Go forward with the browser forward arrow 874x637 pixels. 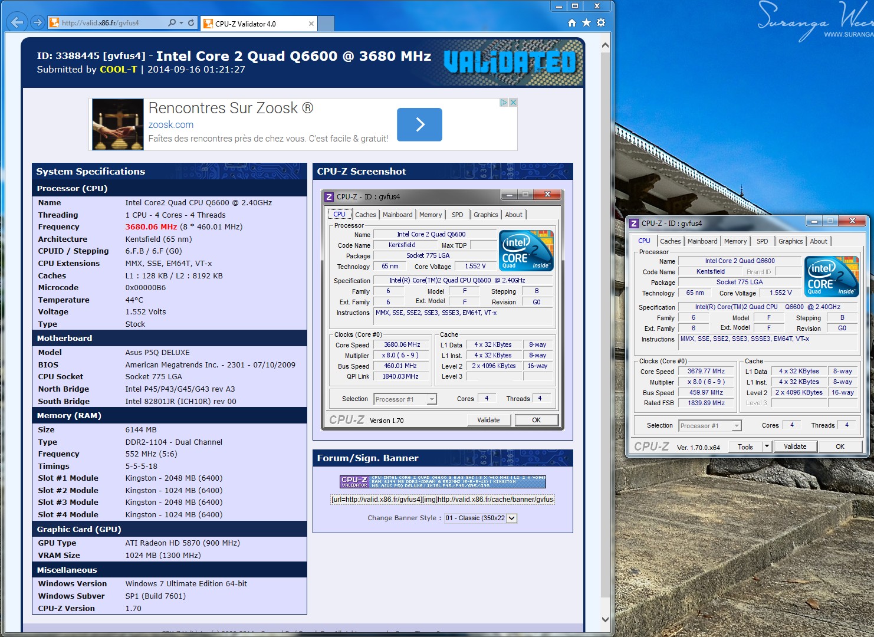[x=37, y=22]
